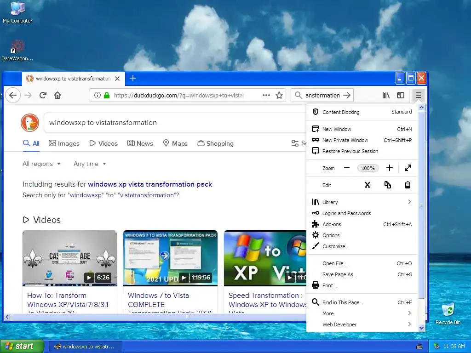Screen dimensions: 471x353
Task: Switch to the Shopping results tab
Action: coord(215,143)
